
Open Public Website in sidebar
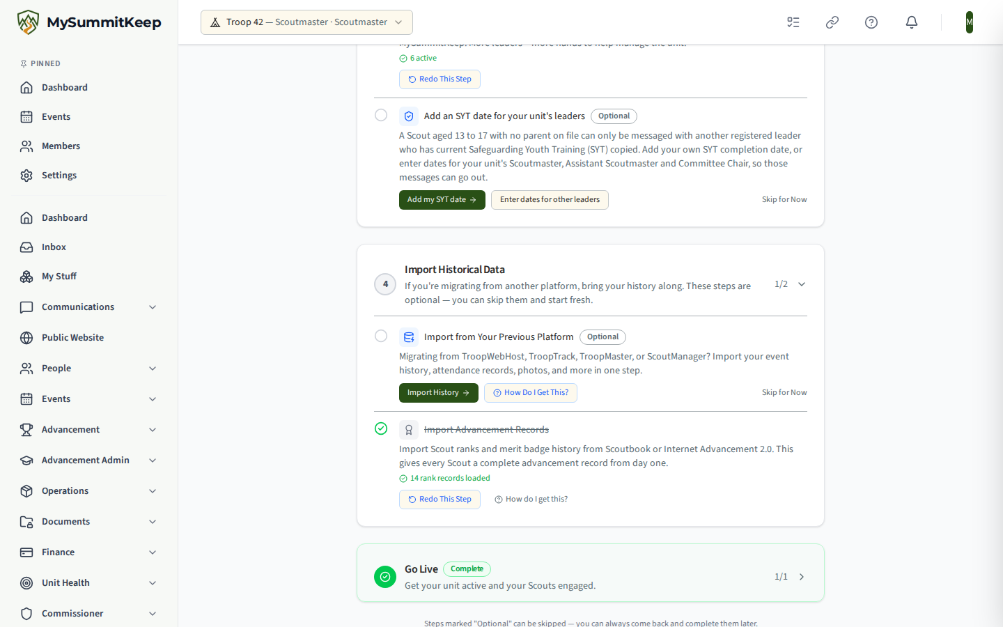[89, 338]
